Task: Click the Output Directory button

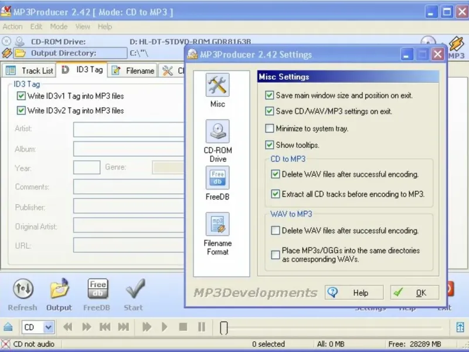Action: tap(70, 53)
